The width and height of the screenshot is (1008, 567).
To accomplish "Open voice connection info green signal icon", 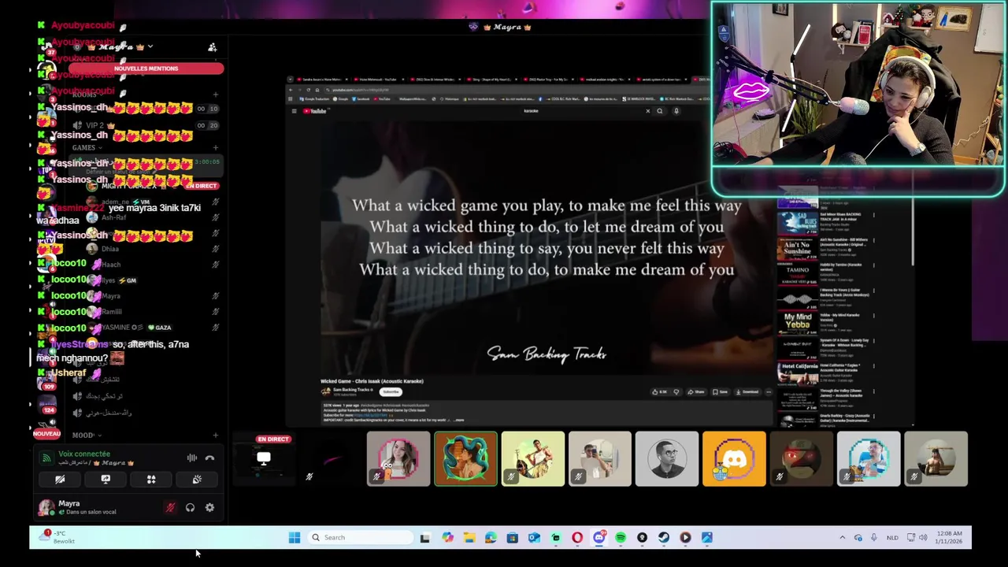I will click(x=46, y=458).
